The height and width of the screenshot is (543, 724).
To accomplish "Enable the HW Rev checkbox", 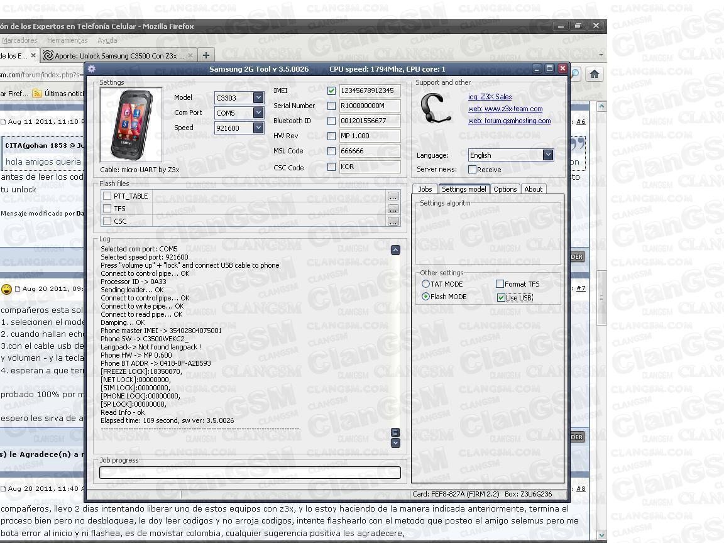I will point(332,136).
